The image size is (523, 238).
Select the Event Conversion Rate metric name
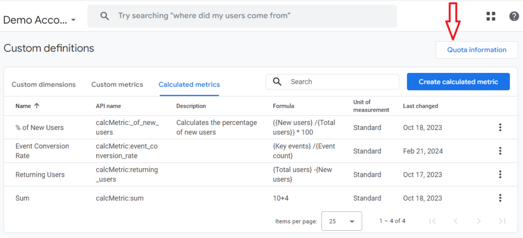(42, 151)
